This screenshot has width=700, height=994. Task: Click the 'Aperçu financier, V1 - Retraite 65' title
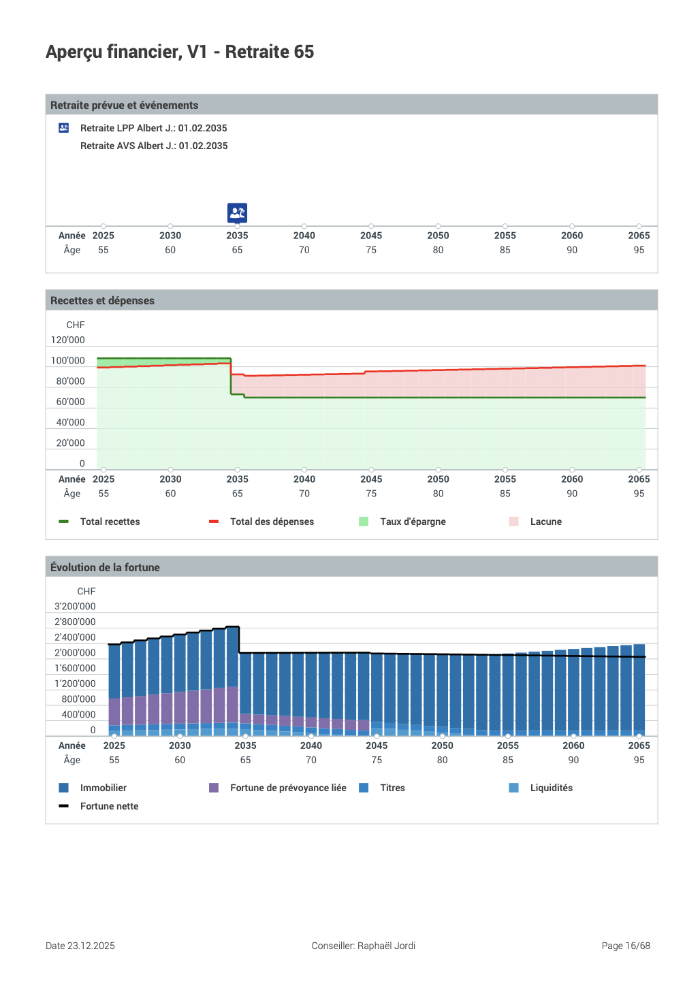coord(180,52)
